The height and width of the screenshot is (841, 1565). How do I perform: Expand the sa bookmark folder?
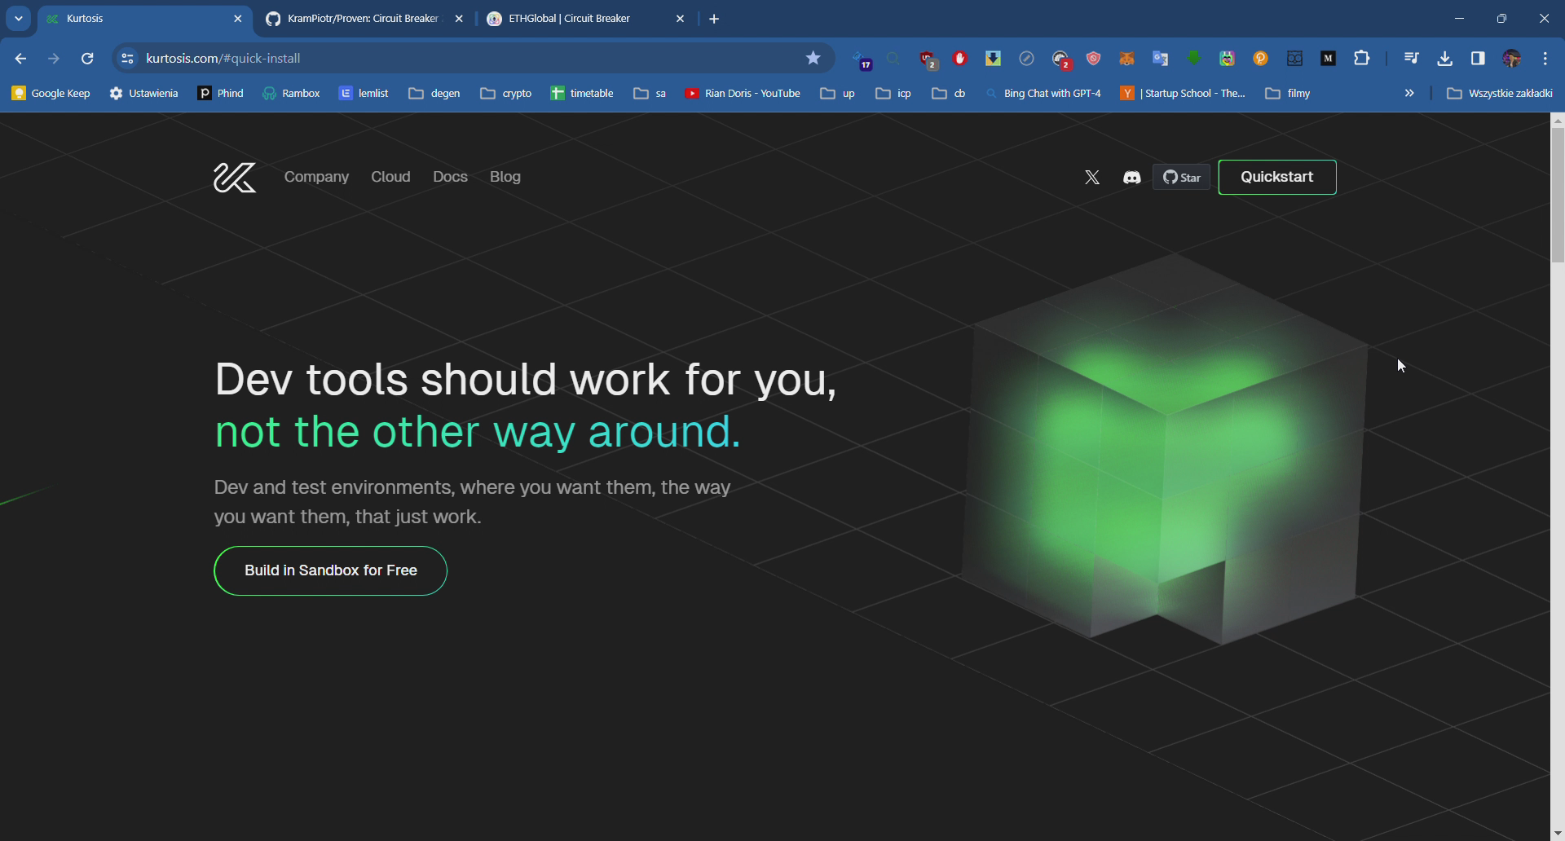pyautogui.click(x=650, y=94)
